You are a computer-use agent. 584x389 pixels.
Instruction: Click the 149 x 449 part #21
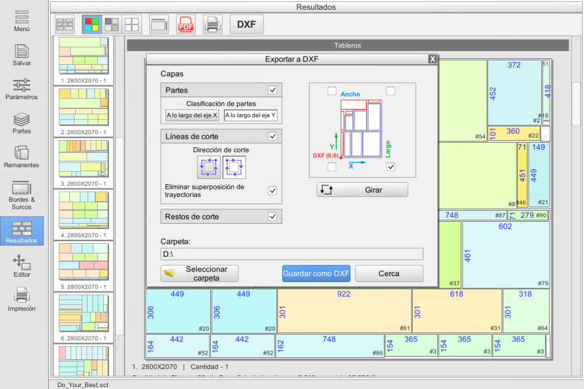(x=539, y=174)
